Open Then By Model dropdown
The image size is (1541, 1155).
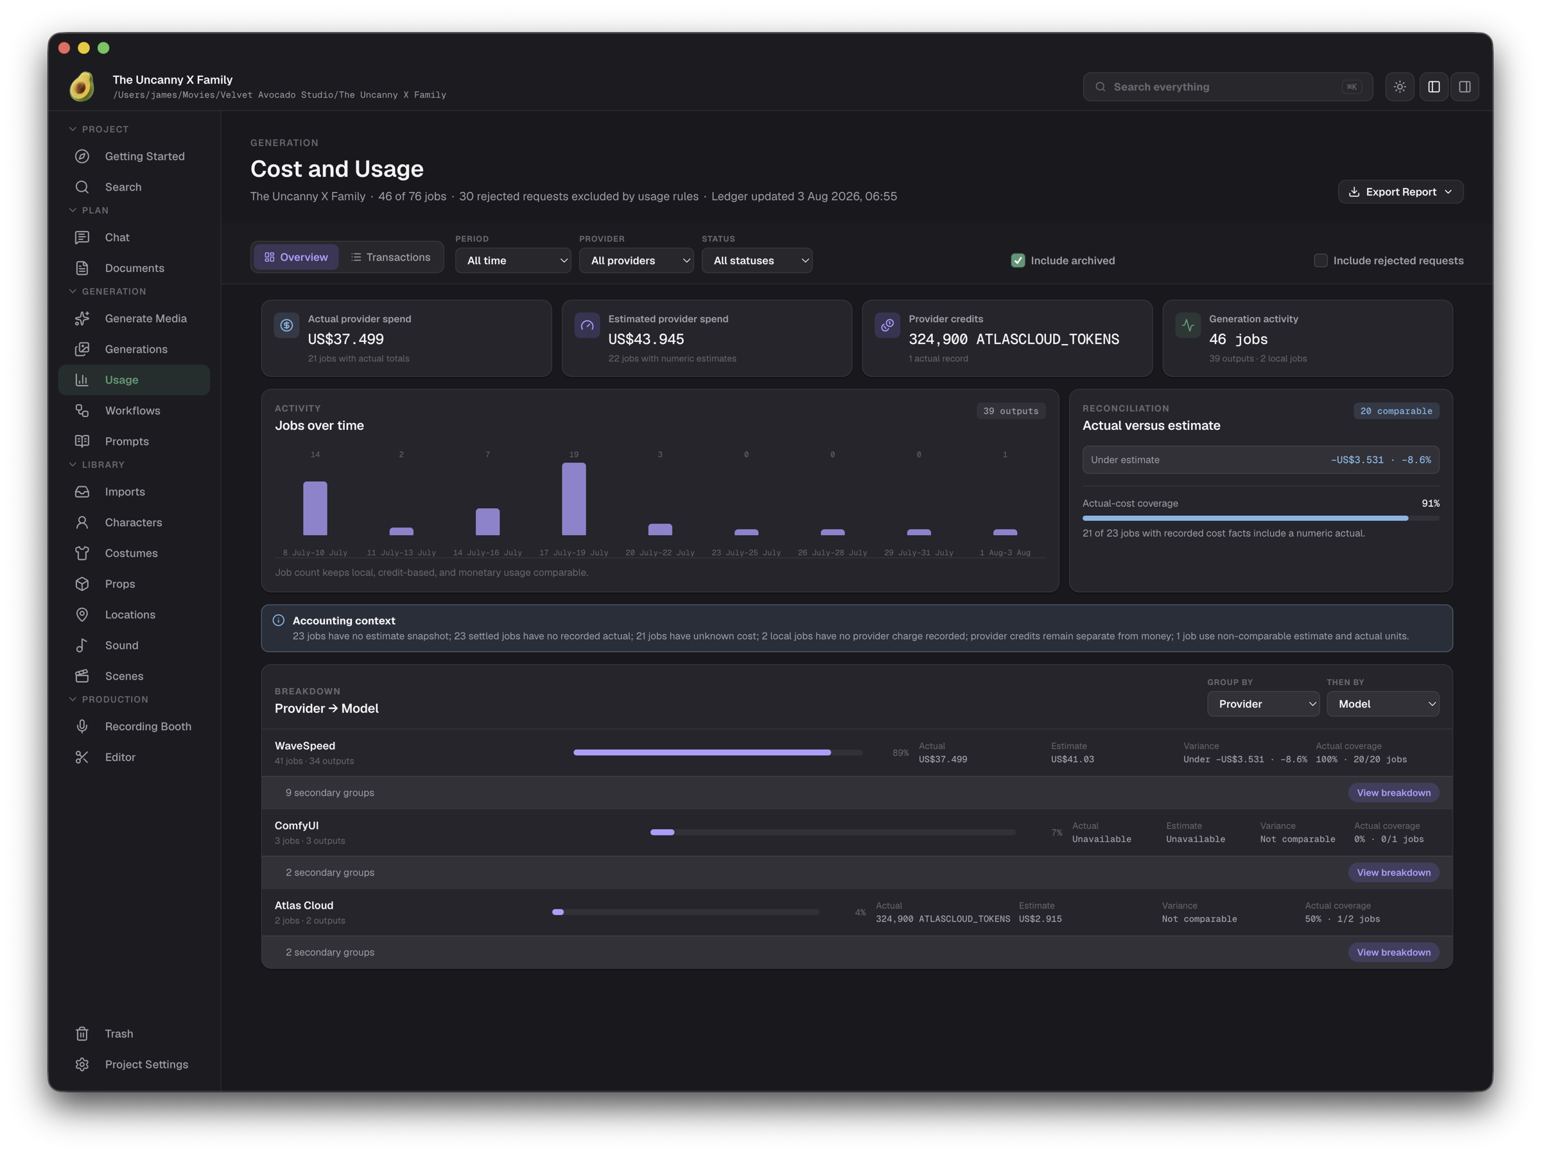pos(1383,704)
